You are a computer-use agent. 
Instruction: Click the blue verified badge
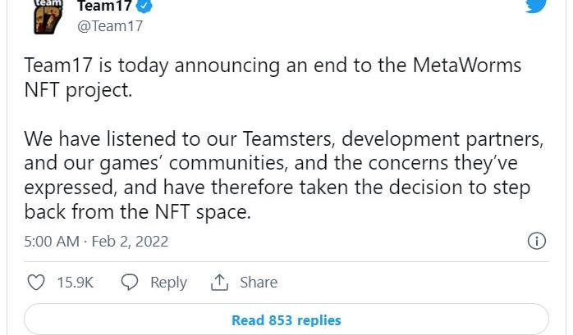[145, 7]
